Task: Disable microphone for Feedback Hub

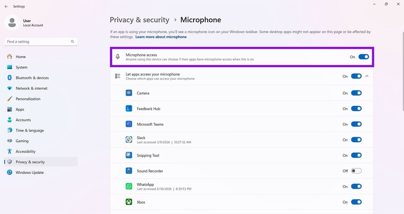Action: [356, 108]
